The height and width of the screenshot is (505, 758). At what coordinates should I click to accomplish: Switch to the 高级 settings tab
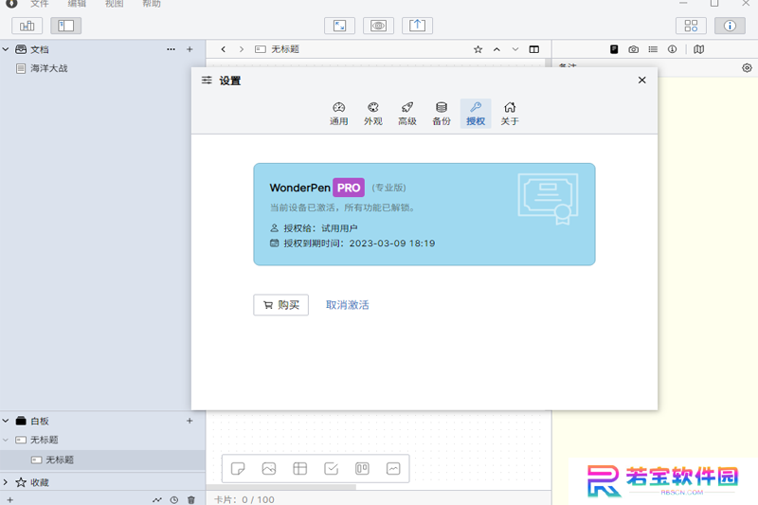click(x=407, y=114)
